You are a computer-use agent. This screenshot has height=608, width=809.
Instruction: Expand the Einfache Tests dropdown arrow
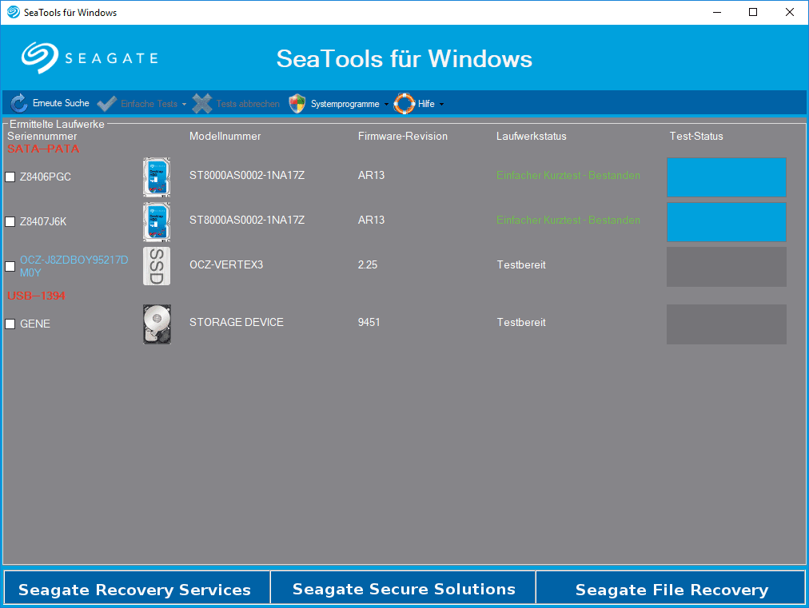click(x=184, y=104)
